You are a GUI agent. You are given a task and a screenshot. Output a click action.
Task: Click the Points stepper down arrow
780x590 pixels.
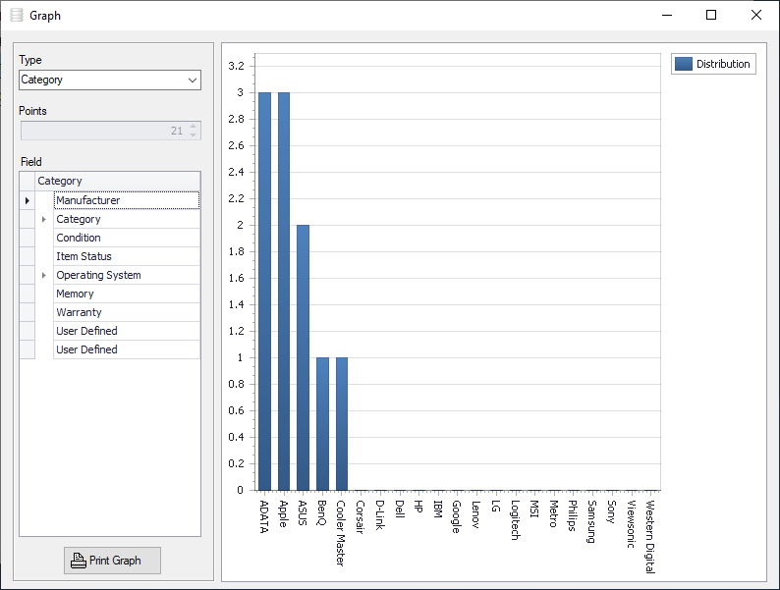coord(193,135)
